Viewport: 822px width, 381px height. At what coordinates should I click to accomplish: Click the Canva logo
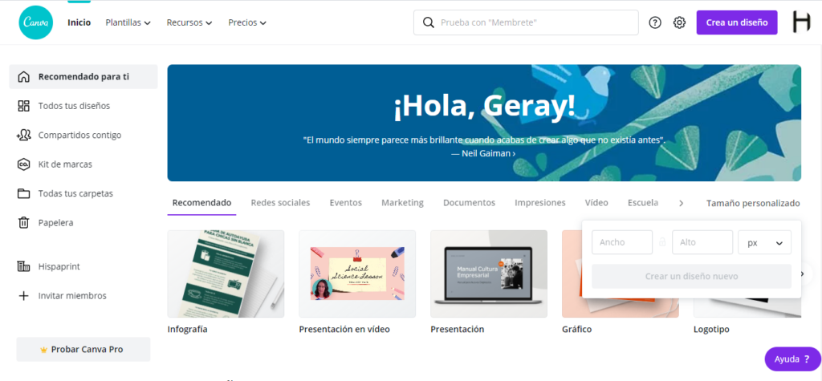35,22
